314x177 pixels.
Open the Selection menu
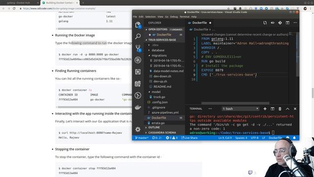(151, 17)
